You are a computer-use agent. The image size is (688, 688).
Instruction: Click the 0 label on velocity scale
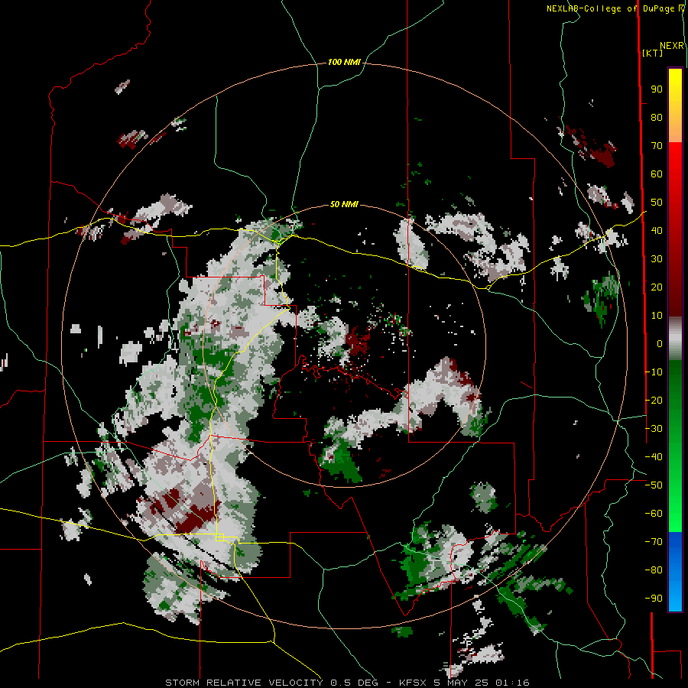(660, 343)
